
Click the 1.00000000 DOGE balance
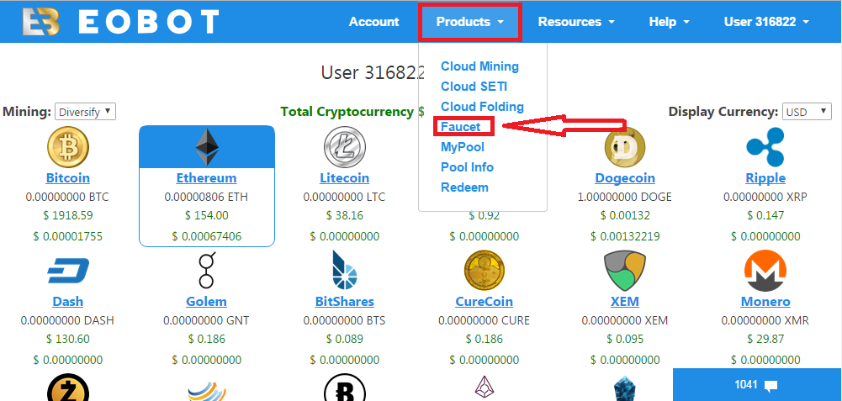click(624, 197)
